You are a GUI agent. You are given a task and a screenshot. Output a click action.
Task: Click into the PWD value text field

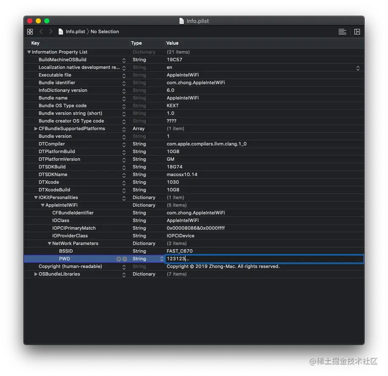point(264,259)
